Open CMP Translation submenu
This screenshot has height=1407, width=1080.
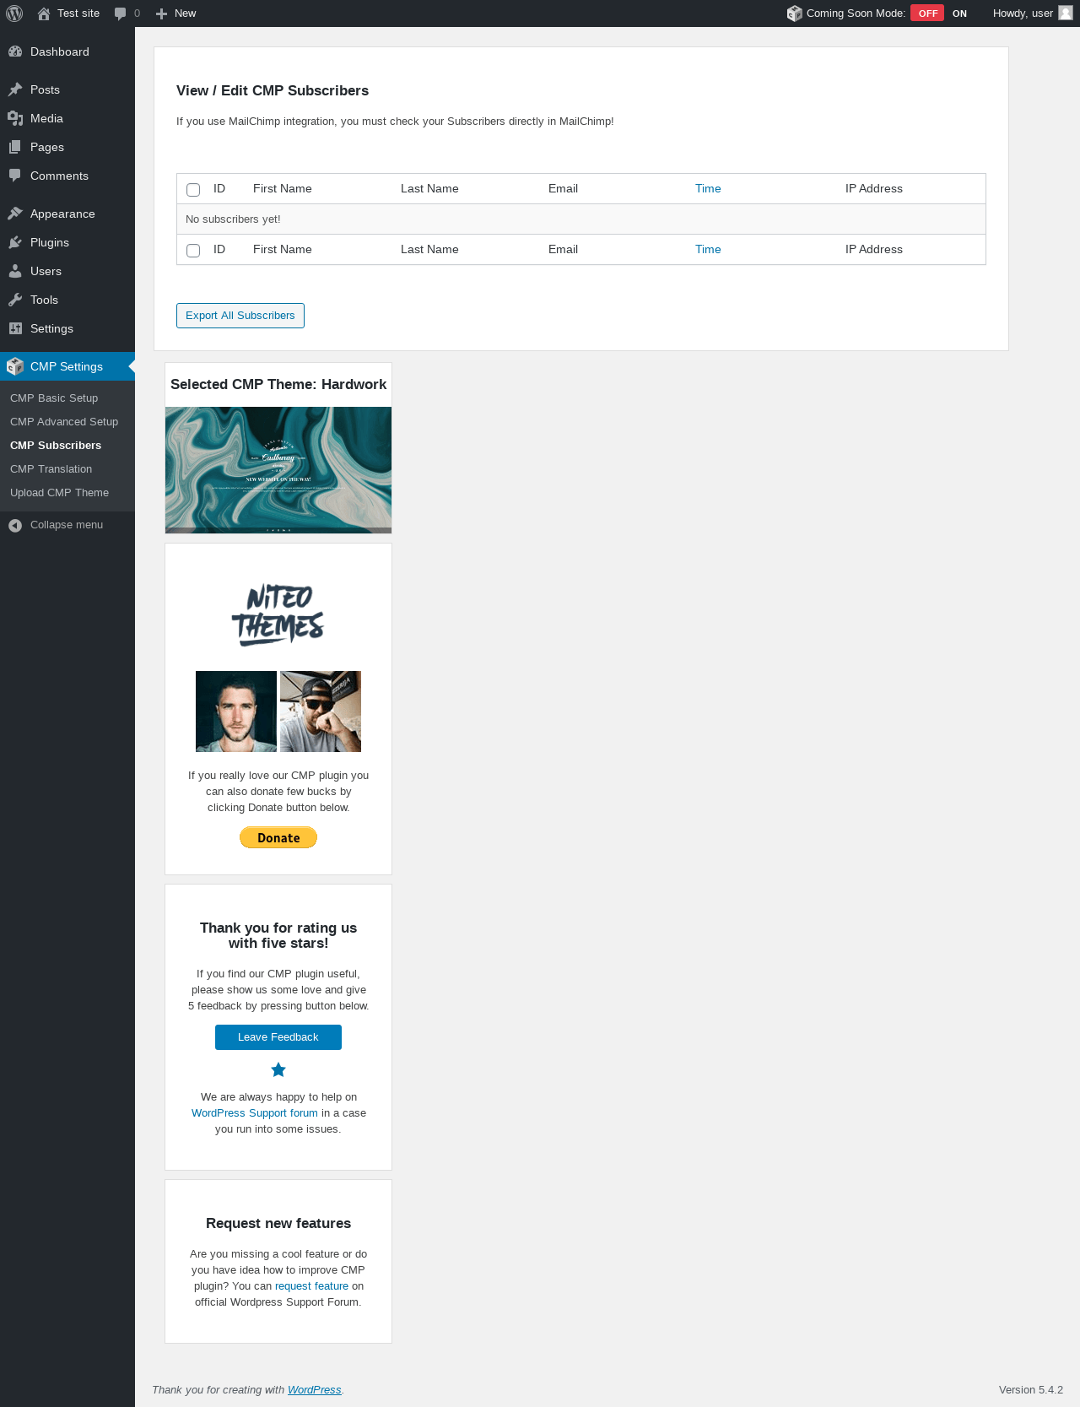coord(51,469)
